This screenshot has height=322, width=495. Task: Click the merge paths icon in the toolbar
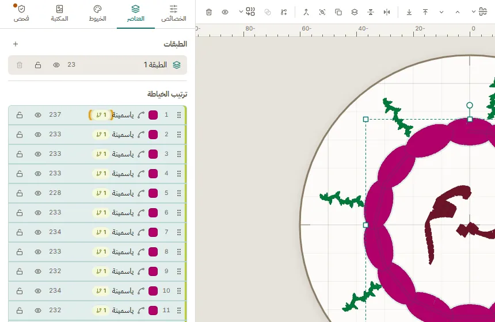point(306,12)
